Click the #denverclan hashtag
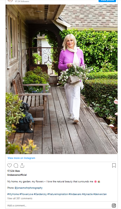Viewport: 121px width, 209px height. pyautogui.click(x=100, y=194)
